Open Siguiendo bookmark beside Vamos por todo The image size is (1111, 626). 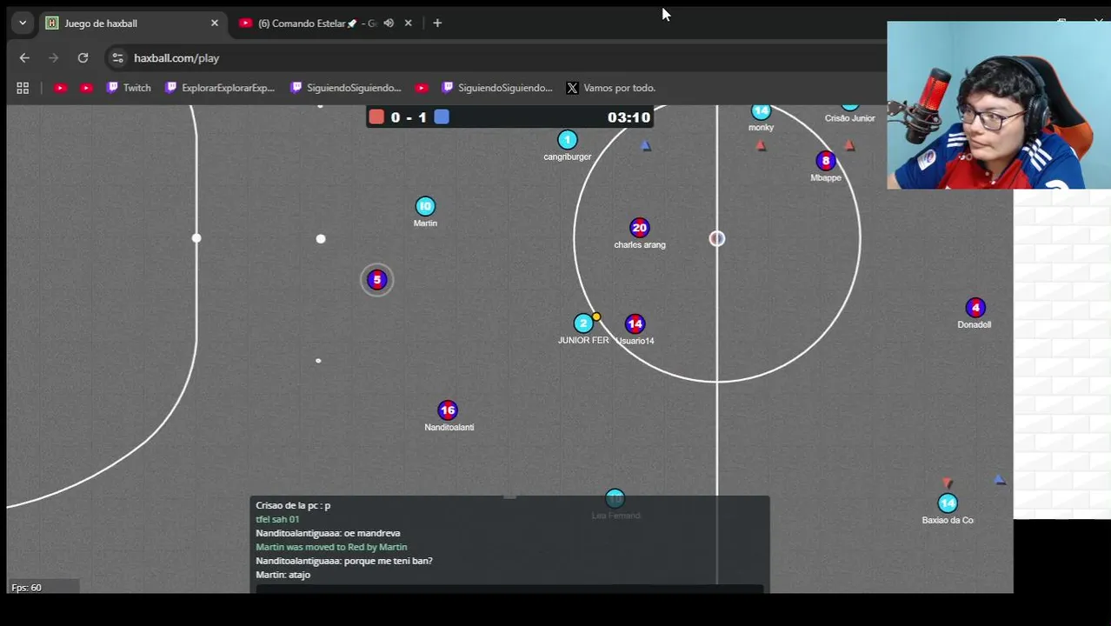pos(497,88)
